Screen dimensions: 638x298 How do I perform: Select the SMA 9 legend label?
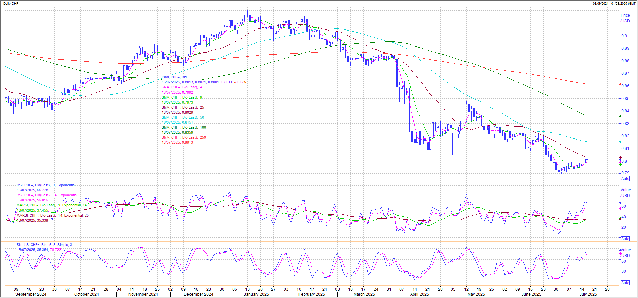coord(182,97)
